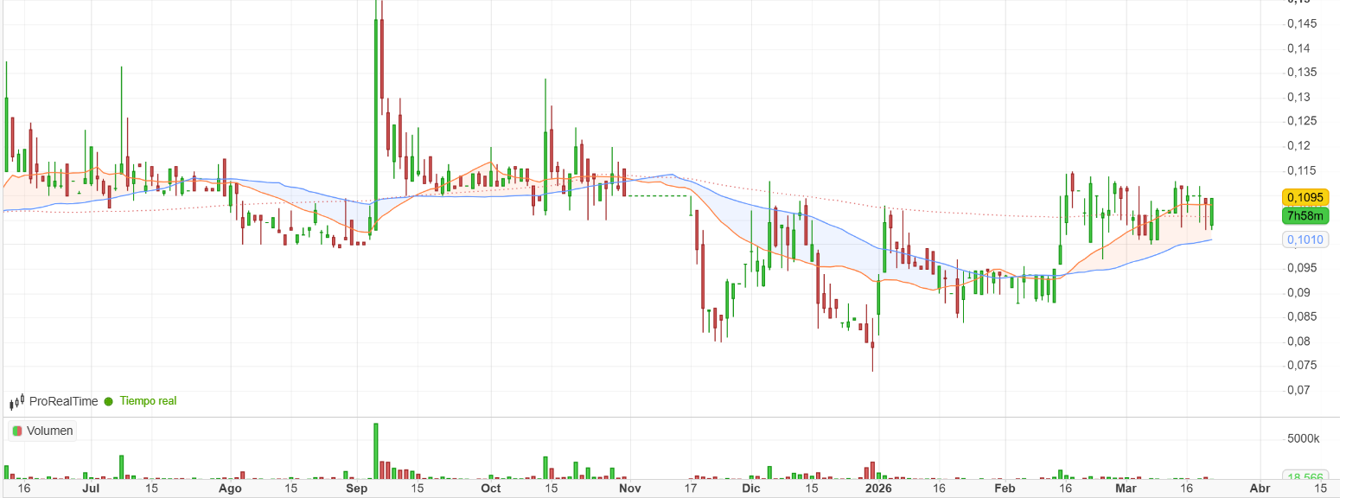Click the green 7h58m countdown tag
Viewport: 1346px width, 498px height.
(1305, 215)
